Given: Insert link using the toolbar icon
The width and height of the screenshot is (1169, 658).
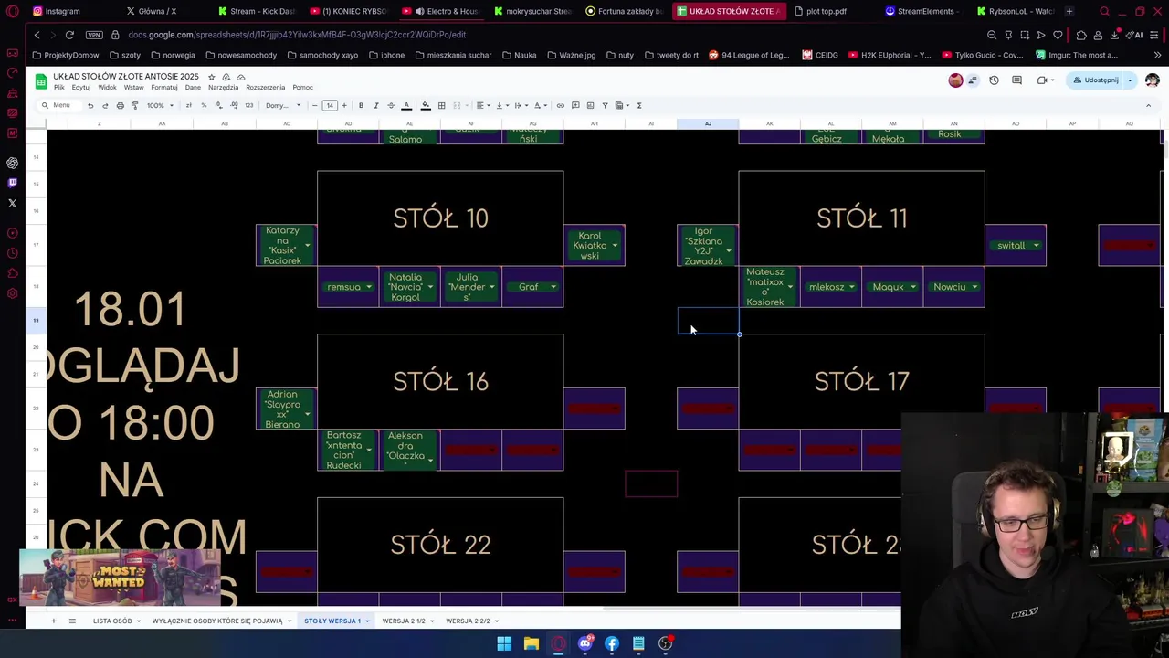Looking at the screenshot, I should pos(560,105).
